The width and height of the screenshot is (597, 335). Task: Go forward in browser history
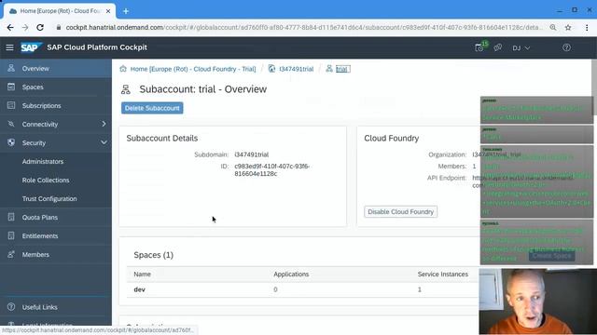(25, 27)
